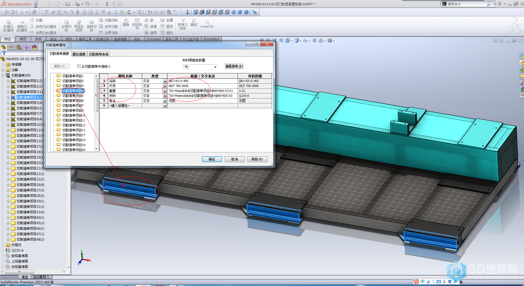Select the 运动算例 1 bottom tab
The width and height of the screenshot is (524, 286).
41,277
